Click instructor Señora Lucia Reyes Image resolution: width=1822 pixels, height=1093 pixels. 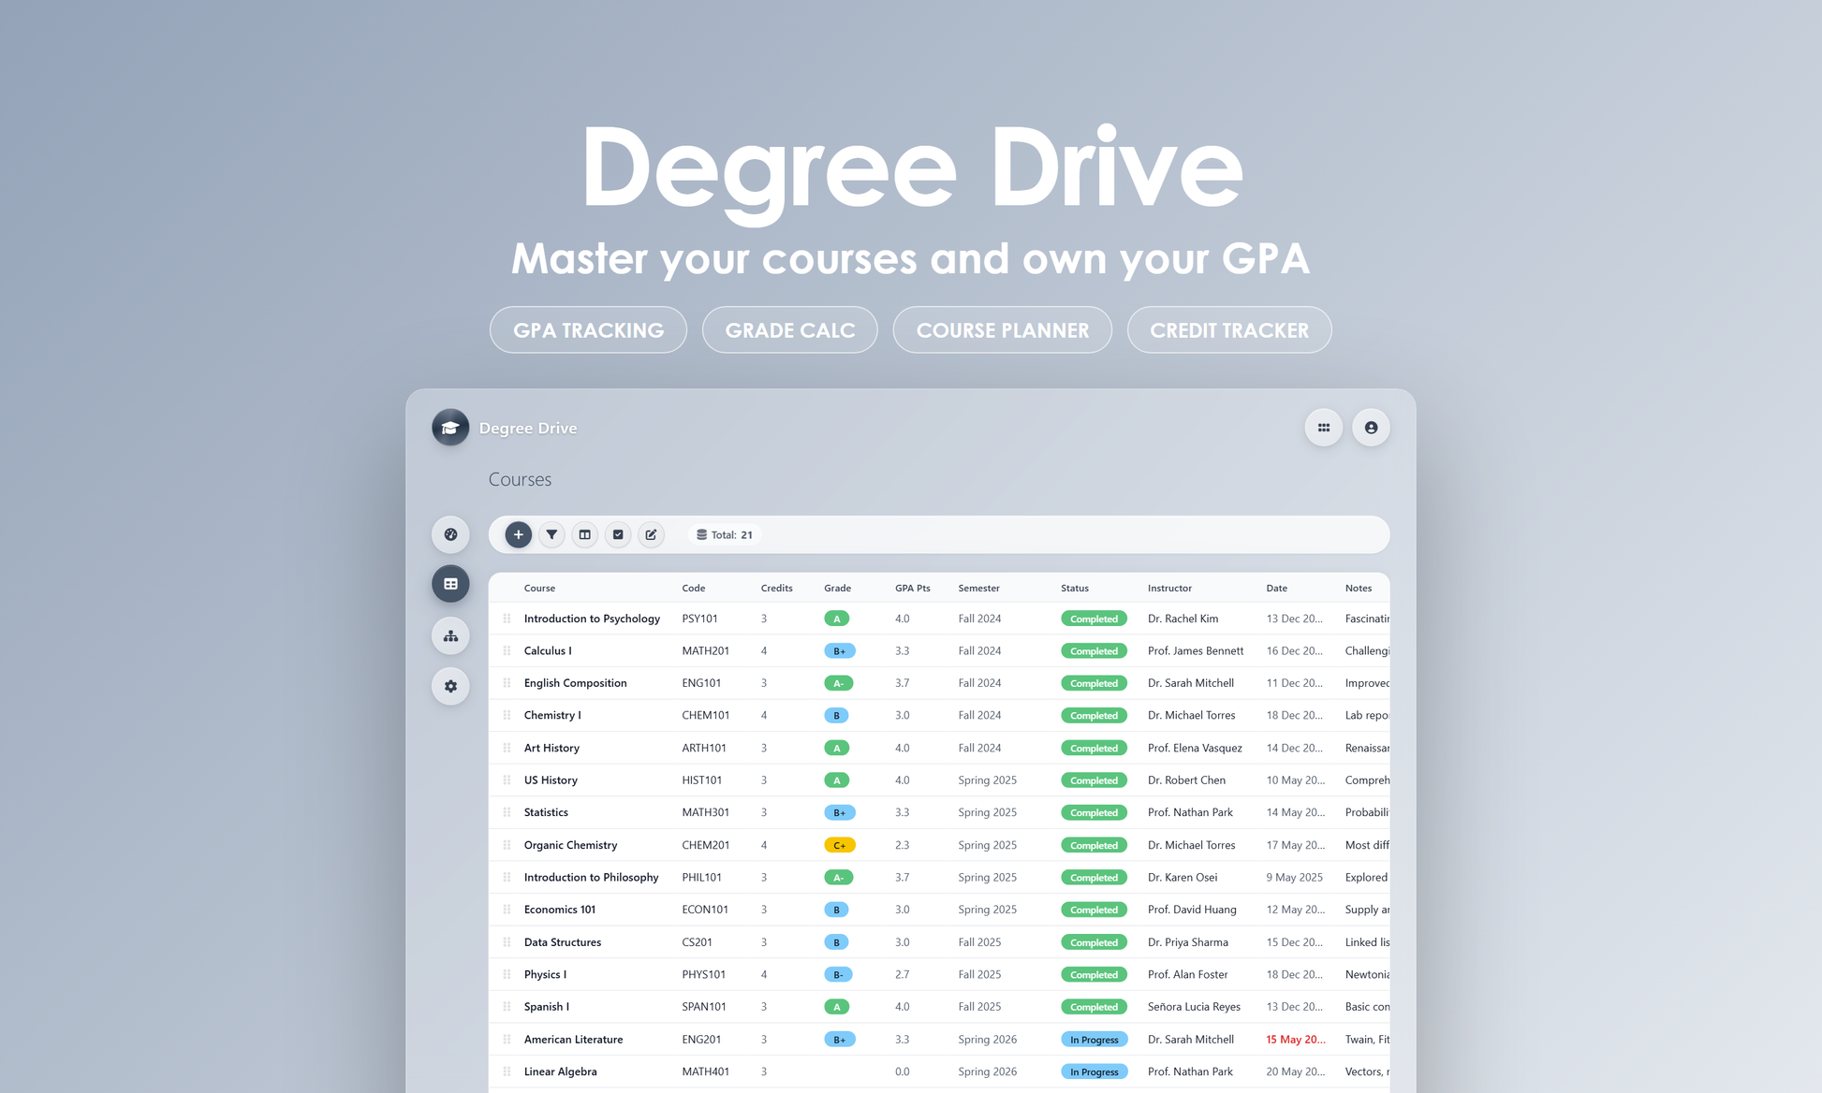[x=1194, y=1007]
